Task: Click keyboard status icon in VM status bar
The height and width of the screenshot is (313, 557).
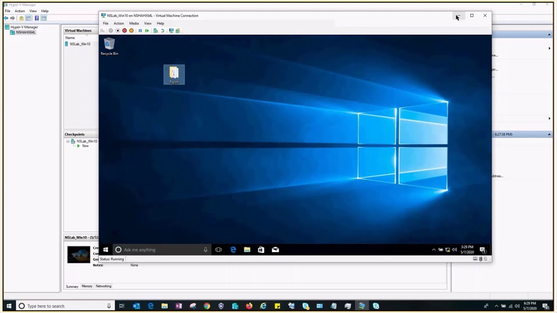Action: click(475, 259)
